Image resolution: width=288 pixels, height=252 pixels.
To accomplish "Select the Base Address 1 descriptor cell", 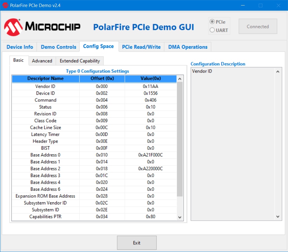I will click(45, 162).
